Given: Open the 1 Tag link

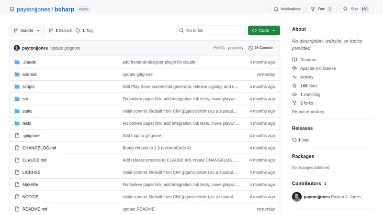Looking at the screenshot, I should click(x=84, y=31).
